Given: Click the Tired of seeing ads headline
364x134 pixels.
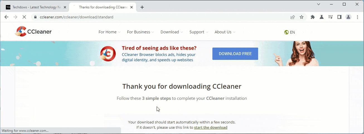Looking at the screenshot, I should [159, 48].
